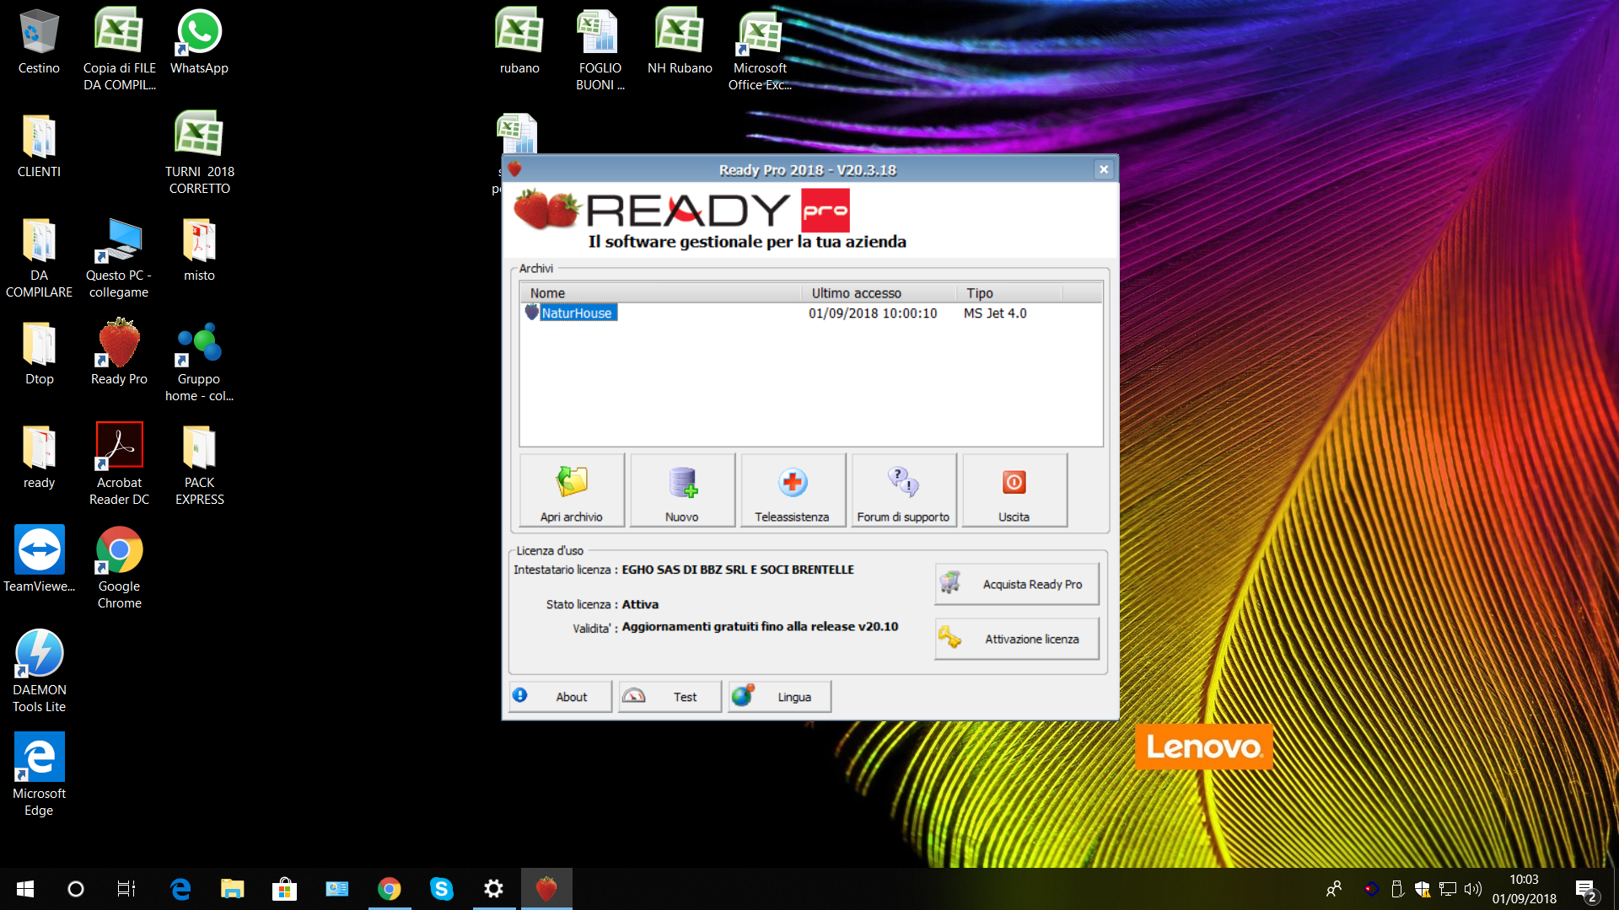Viewport: 1619px width, 910px height.
Task: Select the Copia di FILE DA COMPIL Excel file
Action: pos(119,49)
